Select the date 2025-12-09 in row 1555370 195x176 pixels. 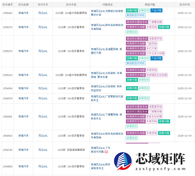[185, 51]
